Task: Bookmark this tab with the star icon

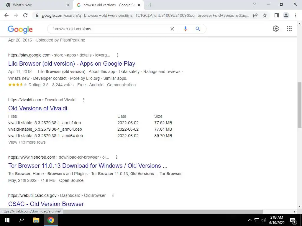Action: click(265, 15)
